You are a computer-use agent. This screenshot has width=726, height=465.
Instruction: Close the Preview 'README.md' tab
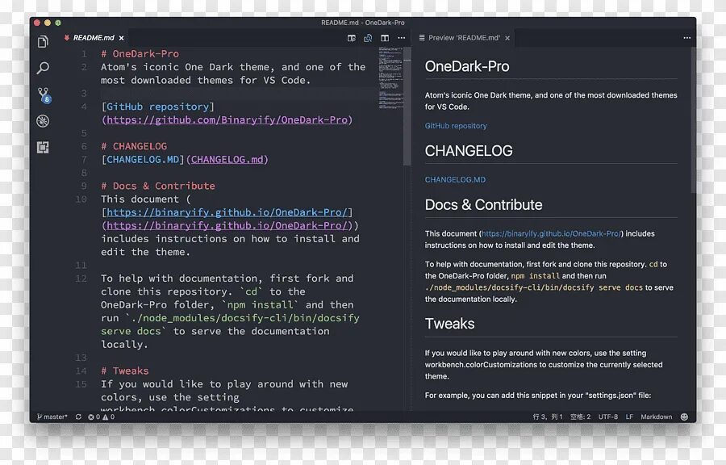tap(507, 38)
